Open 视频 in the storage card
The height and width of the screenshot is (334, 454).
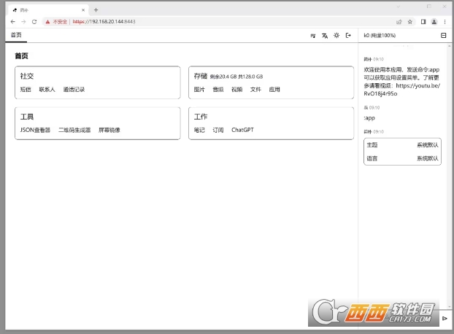tap(236, 90)
